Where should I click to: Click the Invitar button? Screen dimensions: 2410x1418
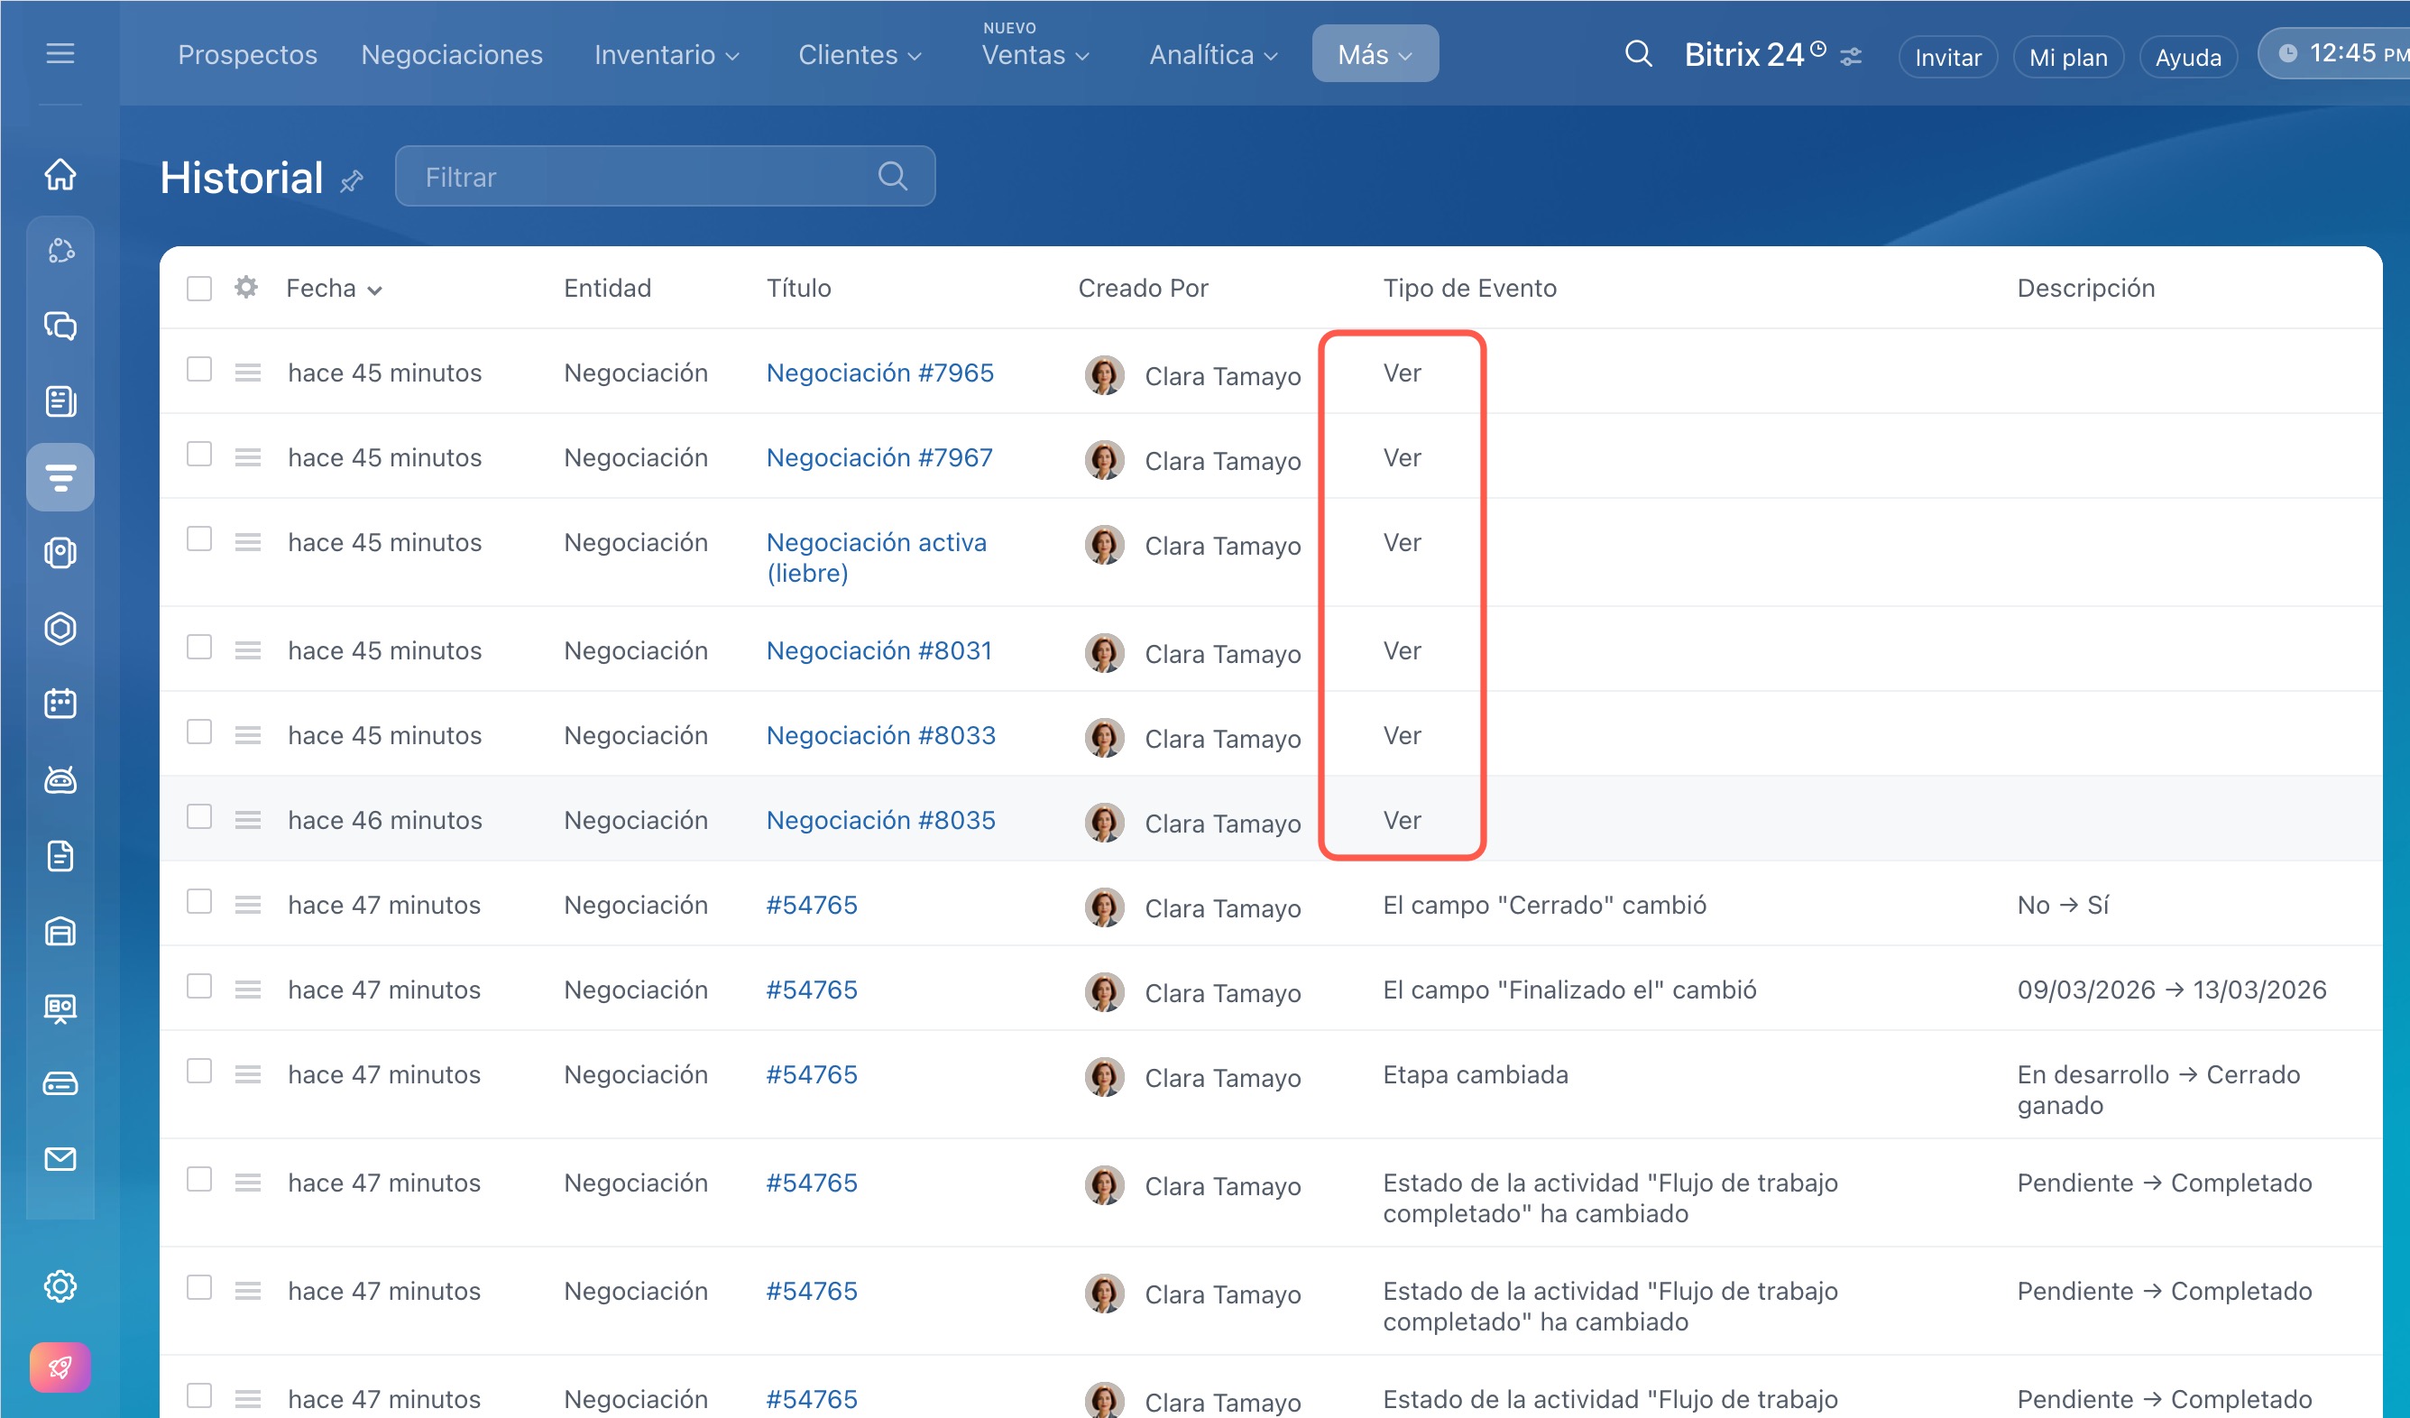pyautogui.click(x=1947, y=58)
